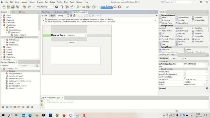Collapse the Source Packages node
Screen dimensions: 210x118
(x=4, y=30)
